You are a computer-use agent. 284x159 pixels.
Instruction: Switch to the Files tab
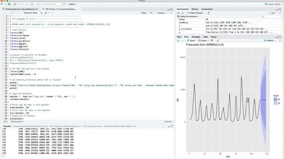coord(179,37)
